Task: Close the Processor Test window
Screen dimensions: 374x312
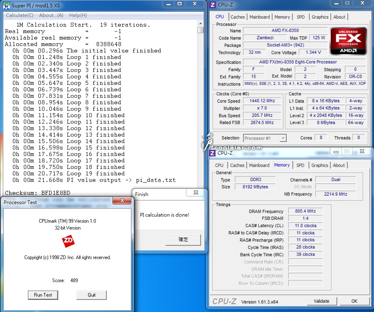Action: point(122,201)
